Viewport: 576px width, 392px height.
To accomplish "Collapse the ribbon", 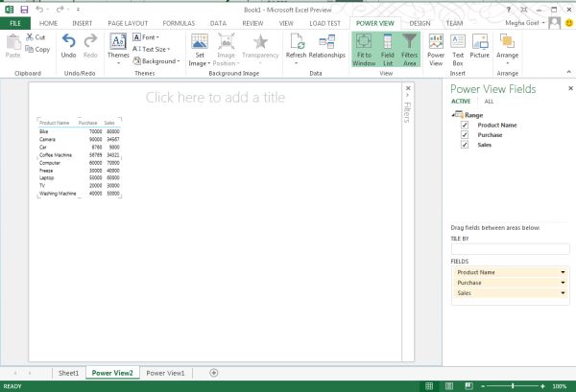I will pos(569,72).
